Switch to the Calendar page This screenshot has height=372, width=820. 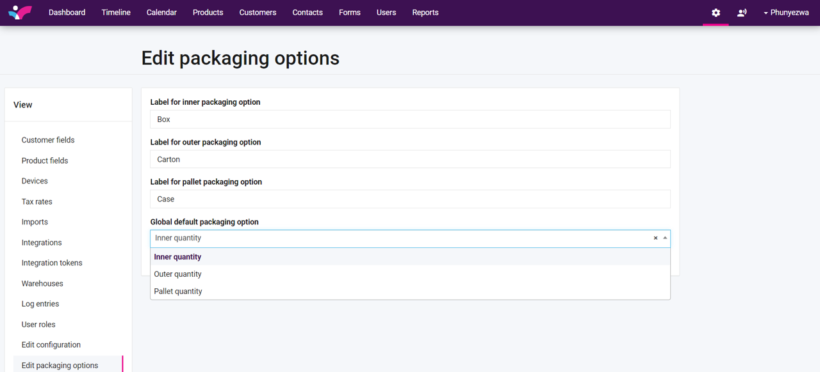161,13
